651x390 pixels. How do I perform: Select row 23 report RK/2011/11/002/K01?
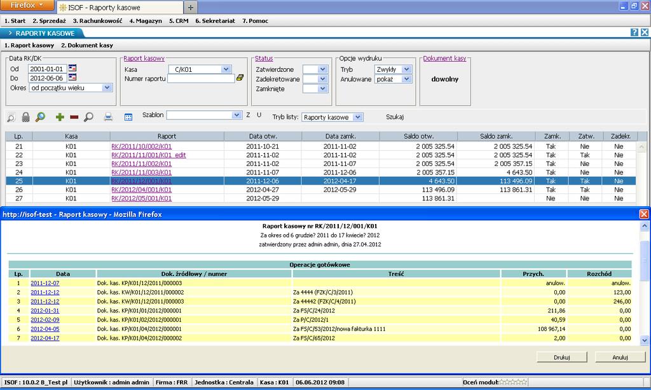click(x=320, y=164)
